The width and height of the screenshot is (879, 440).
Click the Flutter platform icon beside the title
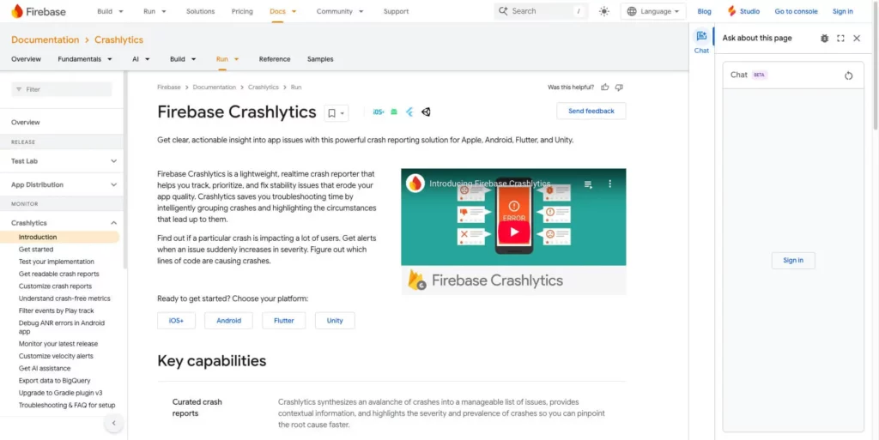pyautogui.click(x=410, y=112)
